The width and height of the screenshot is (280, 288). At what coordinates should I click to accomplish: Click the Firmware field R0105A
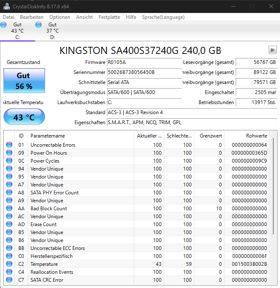tap(144, 62)
